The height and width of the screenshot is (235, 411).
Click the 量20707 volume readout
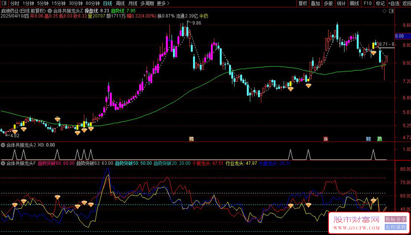click(97, 16)
